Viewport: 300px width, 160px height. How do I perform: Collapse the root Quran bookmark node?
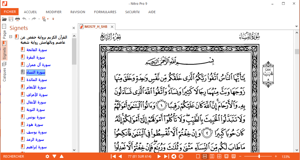point(11,36)
